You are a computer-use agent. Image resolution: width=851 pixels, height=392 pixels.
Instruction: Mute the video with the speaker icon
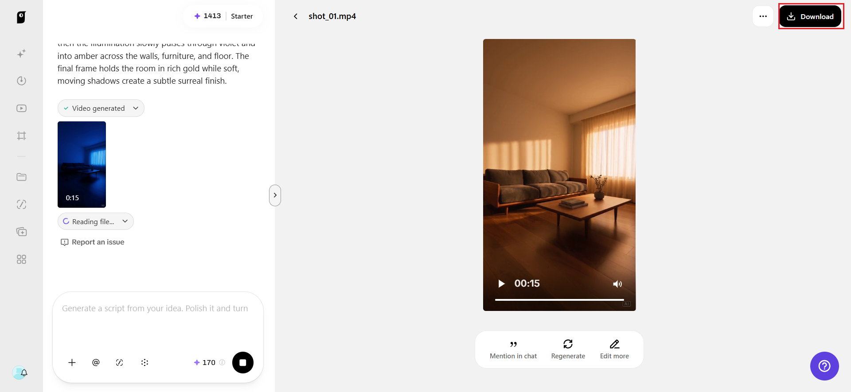point(617,284)
